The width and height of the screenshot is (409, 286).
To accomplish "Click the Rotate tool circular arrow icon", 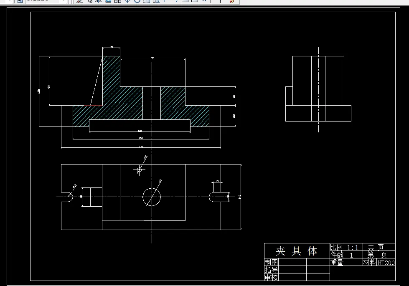I will click(137, 1).
